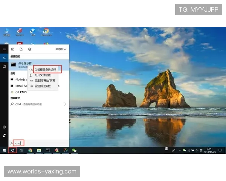This screenshot has height=181, width=226.
Task: Click the feedback icon in search sidebar
Action: click(x=4, y=135)
